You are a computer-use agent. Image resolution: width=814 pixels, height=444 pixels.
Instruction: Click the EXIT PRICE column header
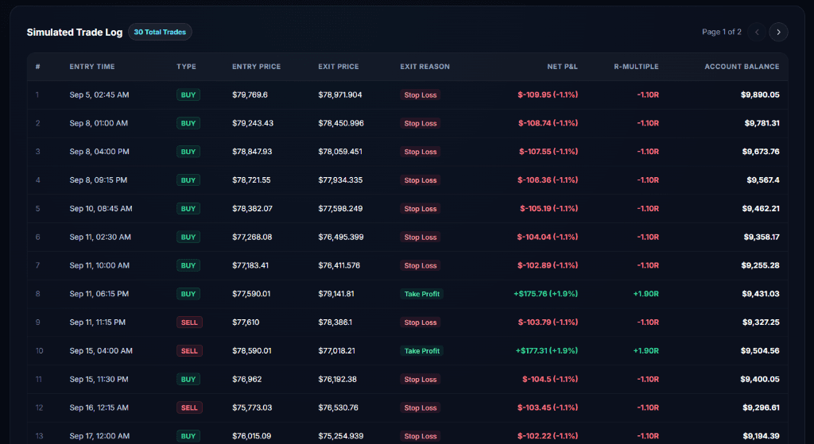(339, 67)
